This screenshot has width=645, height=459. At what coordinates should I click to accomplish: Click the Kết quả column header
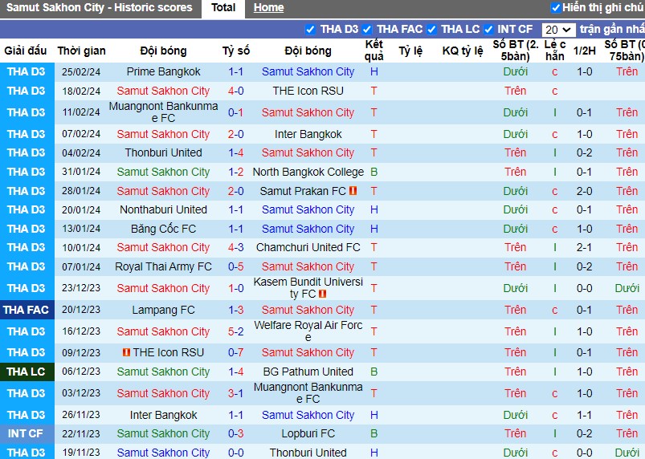tap(374, 50)
